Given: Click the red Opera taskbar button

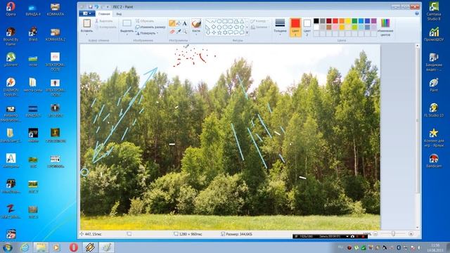Looking at the screenshot, I should 73,247.
